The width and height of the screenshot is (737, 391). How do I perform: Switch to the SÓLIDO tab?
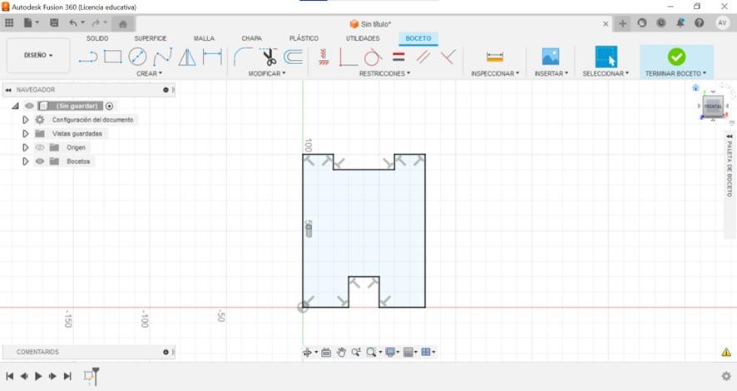97,38
